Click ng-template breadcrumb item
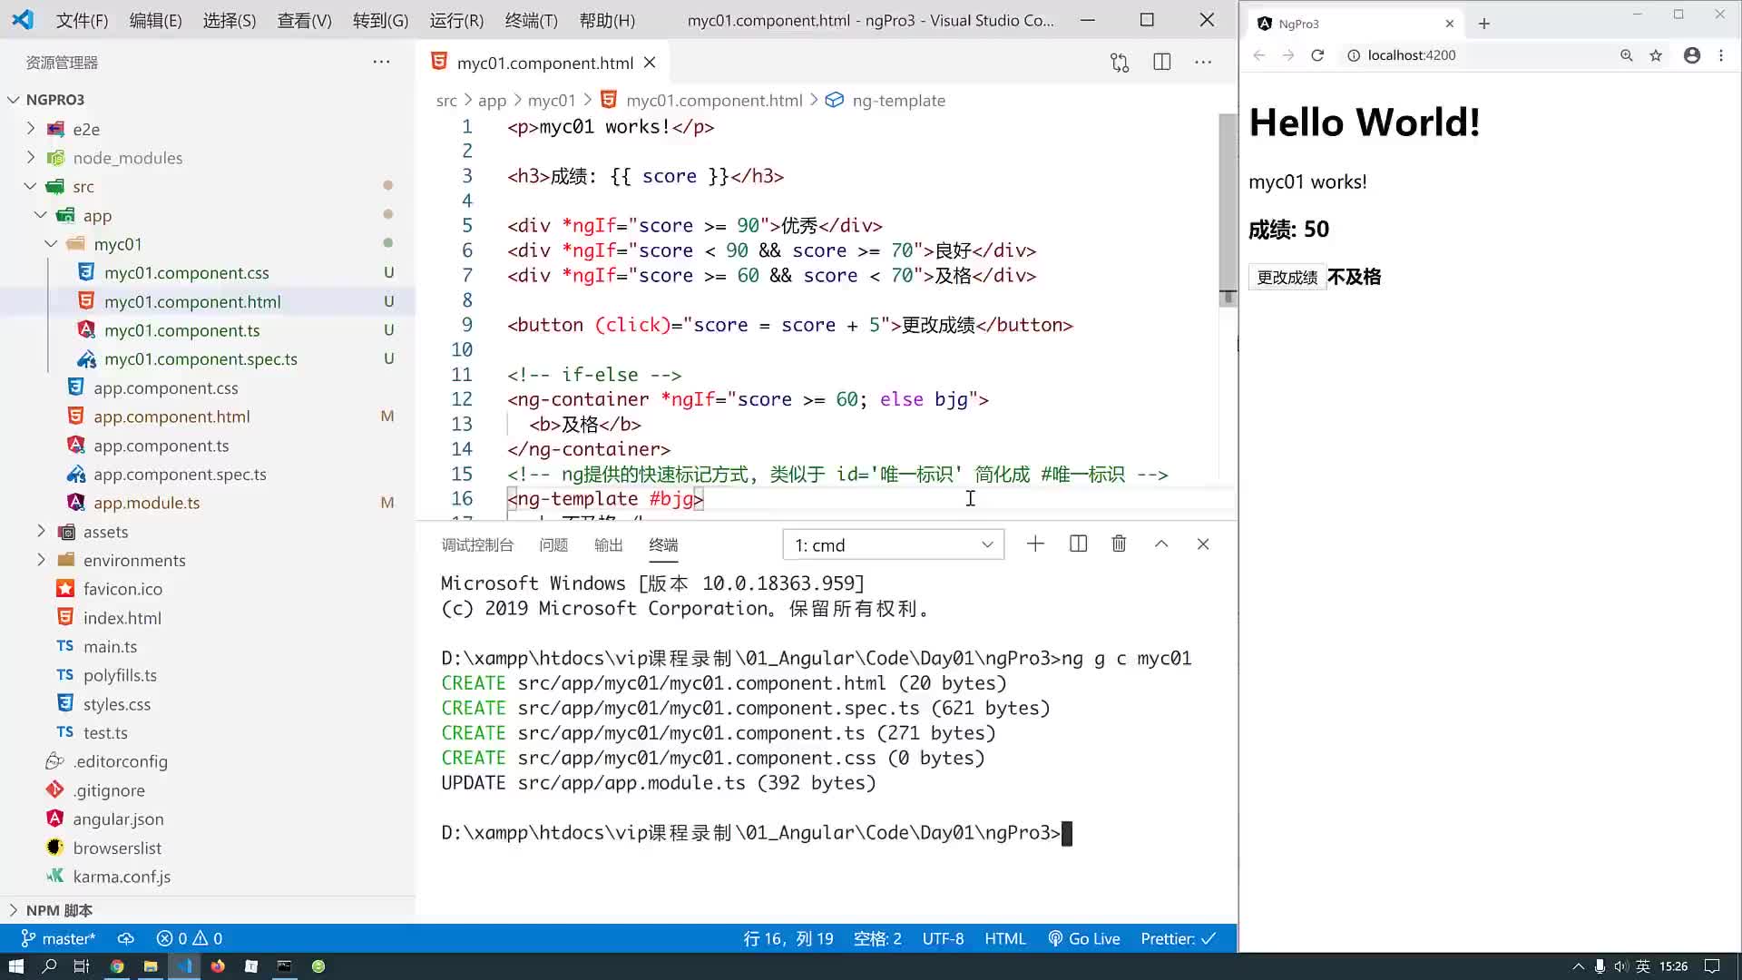The image size is (1742, 980). coord(898,101)
